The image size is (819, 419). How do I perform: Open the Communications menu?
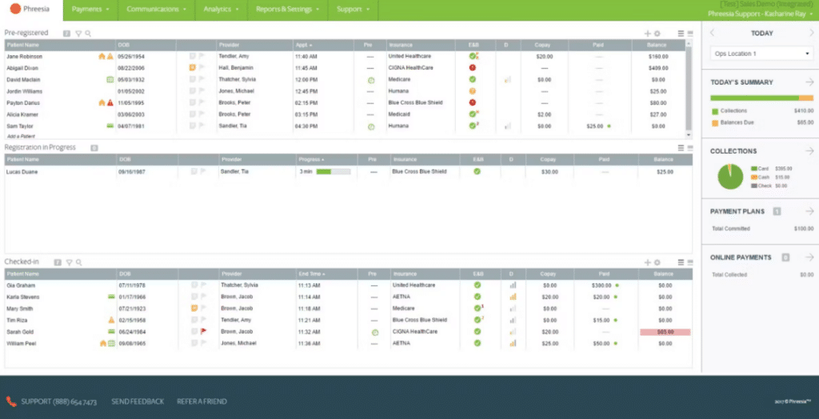[x=156, y=10]
